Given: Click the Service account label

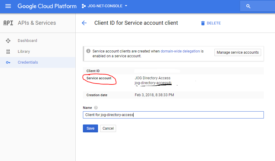Looking at the screenshot, I should [x=99, y=78].
